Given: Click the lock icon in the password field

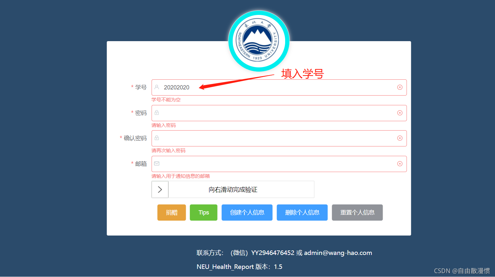Looking at the screenshot, I should pos(157,112).
